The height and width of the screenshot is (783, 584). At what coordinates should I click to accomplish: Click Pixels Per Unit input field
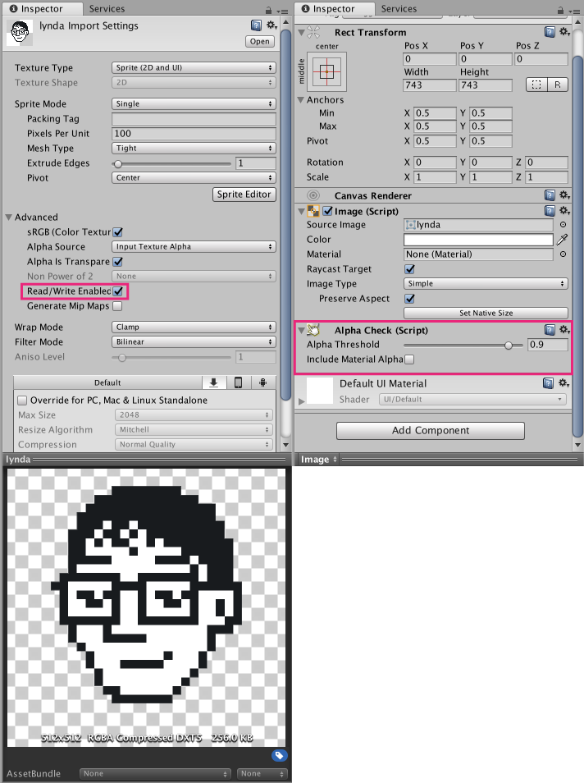(194, 133)
